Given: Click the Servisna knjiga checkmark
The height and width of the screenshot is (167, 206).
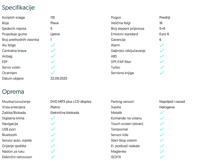Looking at the screenshot, I should [162, 73].
